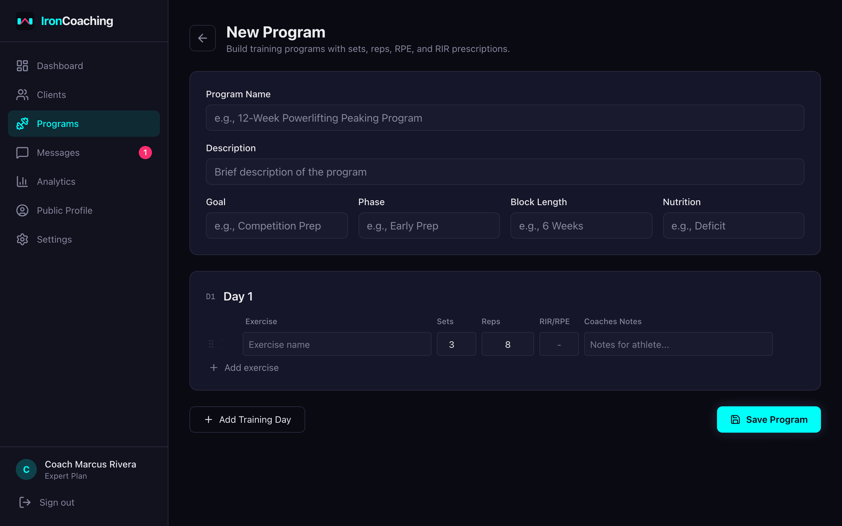Select the Programs dumbbell icon in sidebar
Viewport: 842px width, 526px height.
[x=22, y=124]
